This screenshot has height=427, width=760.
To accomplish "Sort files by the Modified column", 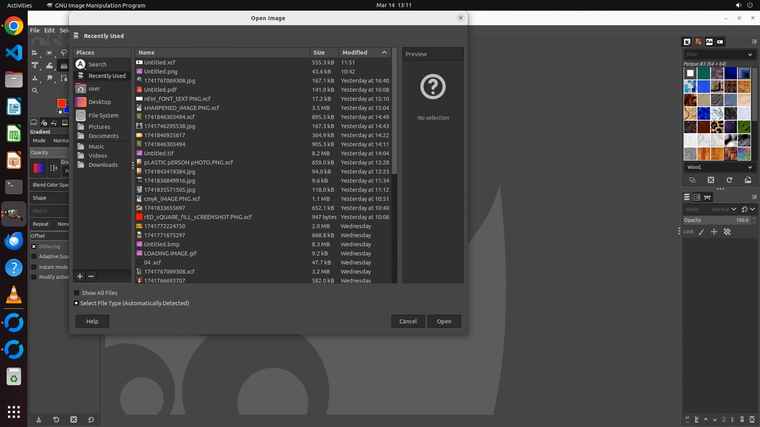I will (355, 52).
